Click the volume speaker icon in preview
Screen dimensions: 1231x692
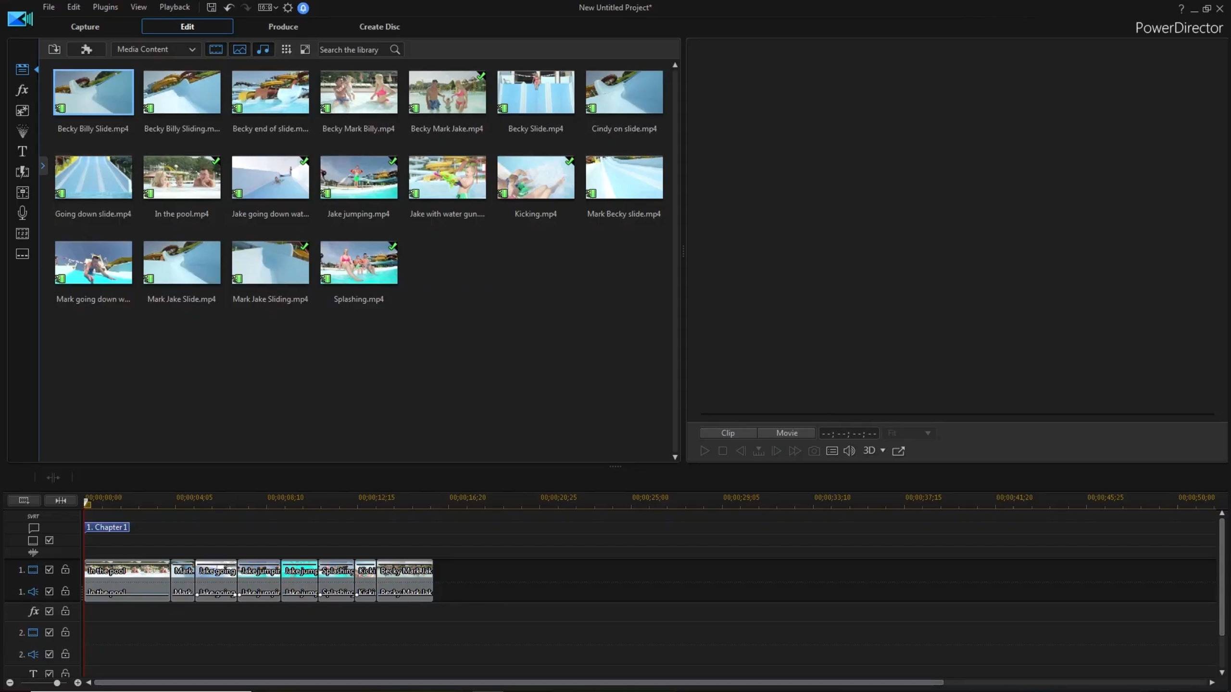click(849, 451)
